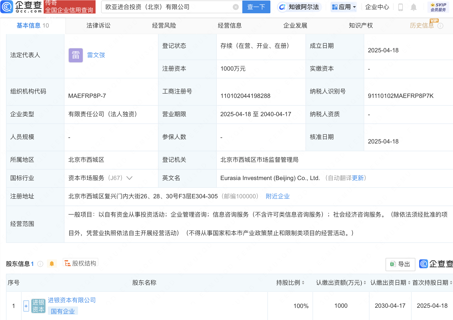453x320 pixels.
Task: Switch to 企业发展 tab
Action: coord(295,26)
